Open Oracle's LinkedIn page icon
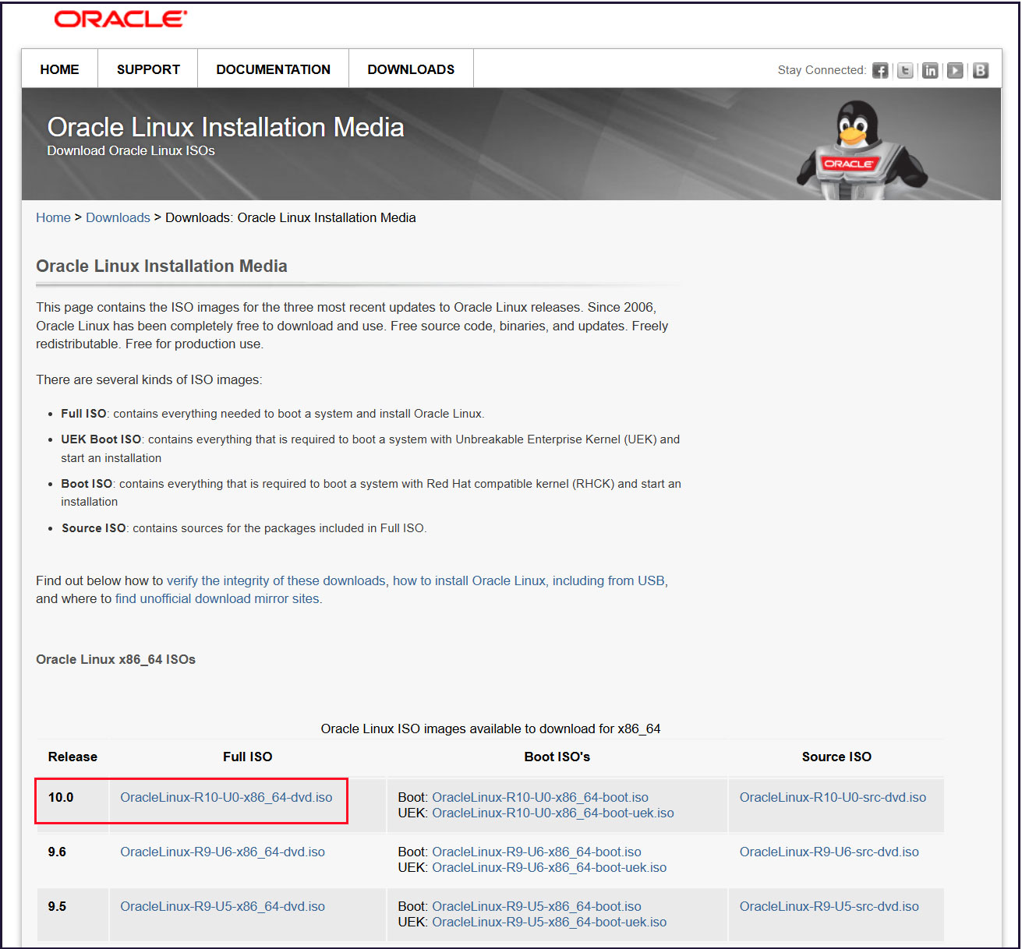 pos(930,70)
